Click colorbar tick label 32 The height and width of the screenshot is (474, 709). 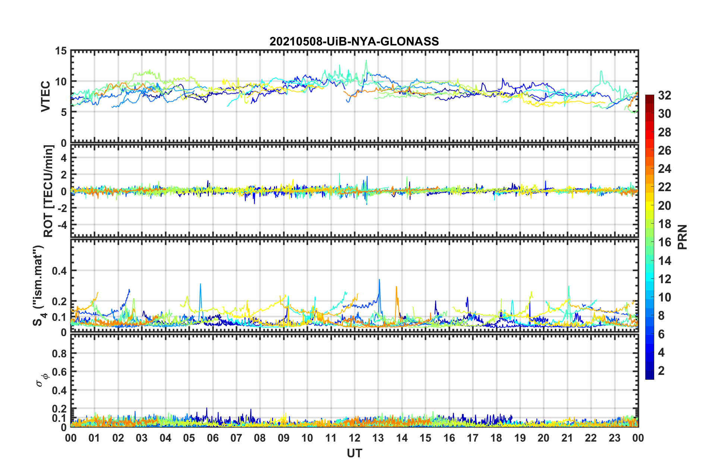pos(664,95)
